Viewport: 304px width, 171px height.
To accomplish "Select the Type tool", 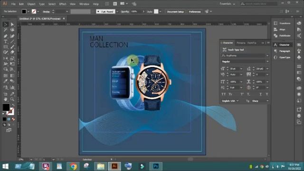I will [x=5, y=41].
